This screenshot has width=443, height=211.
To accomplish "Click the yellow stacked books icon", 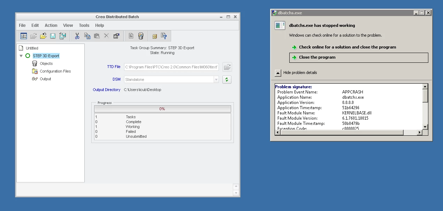I will pyautogui.click(x=155, y=36).
